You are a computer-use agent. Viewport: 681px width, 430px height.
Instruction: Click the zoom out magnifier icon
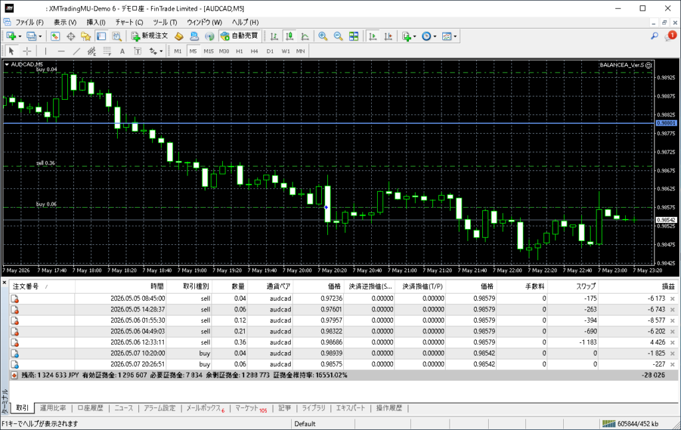pos(338,36)
